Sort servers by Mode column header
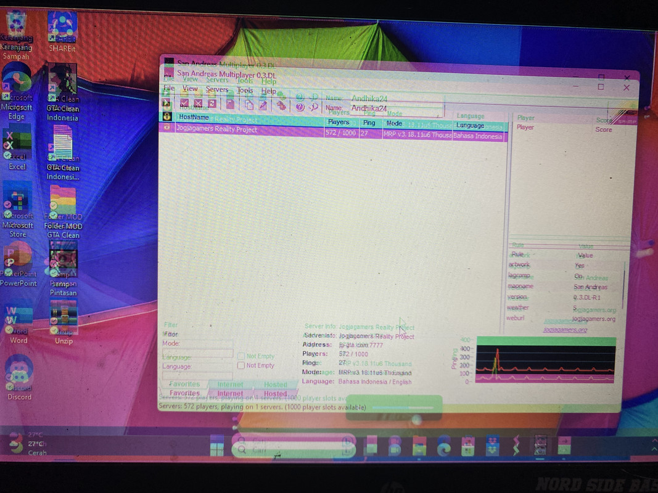 click(x=417, y=124)
